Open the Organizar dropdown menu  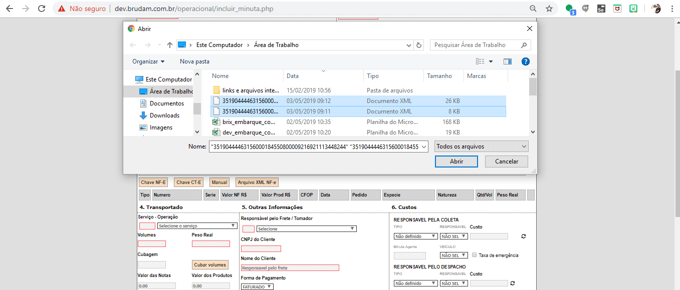coord(148,61)
